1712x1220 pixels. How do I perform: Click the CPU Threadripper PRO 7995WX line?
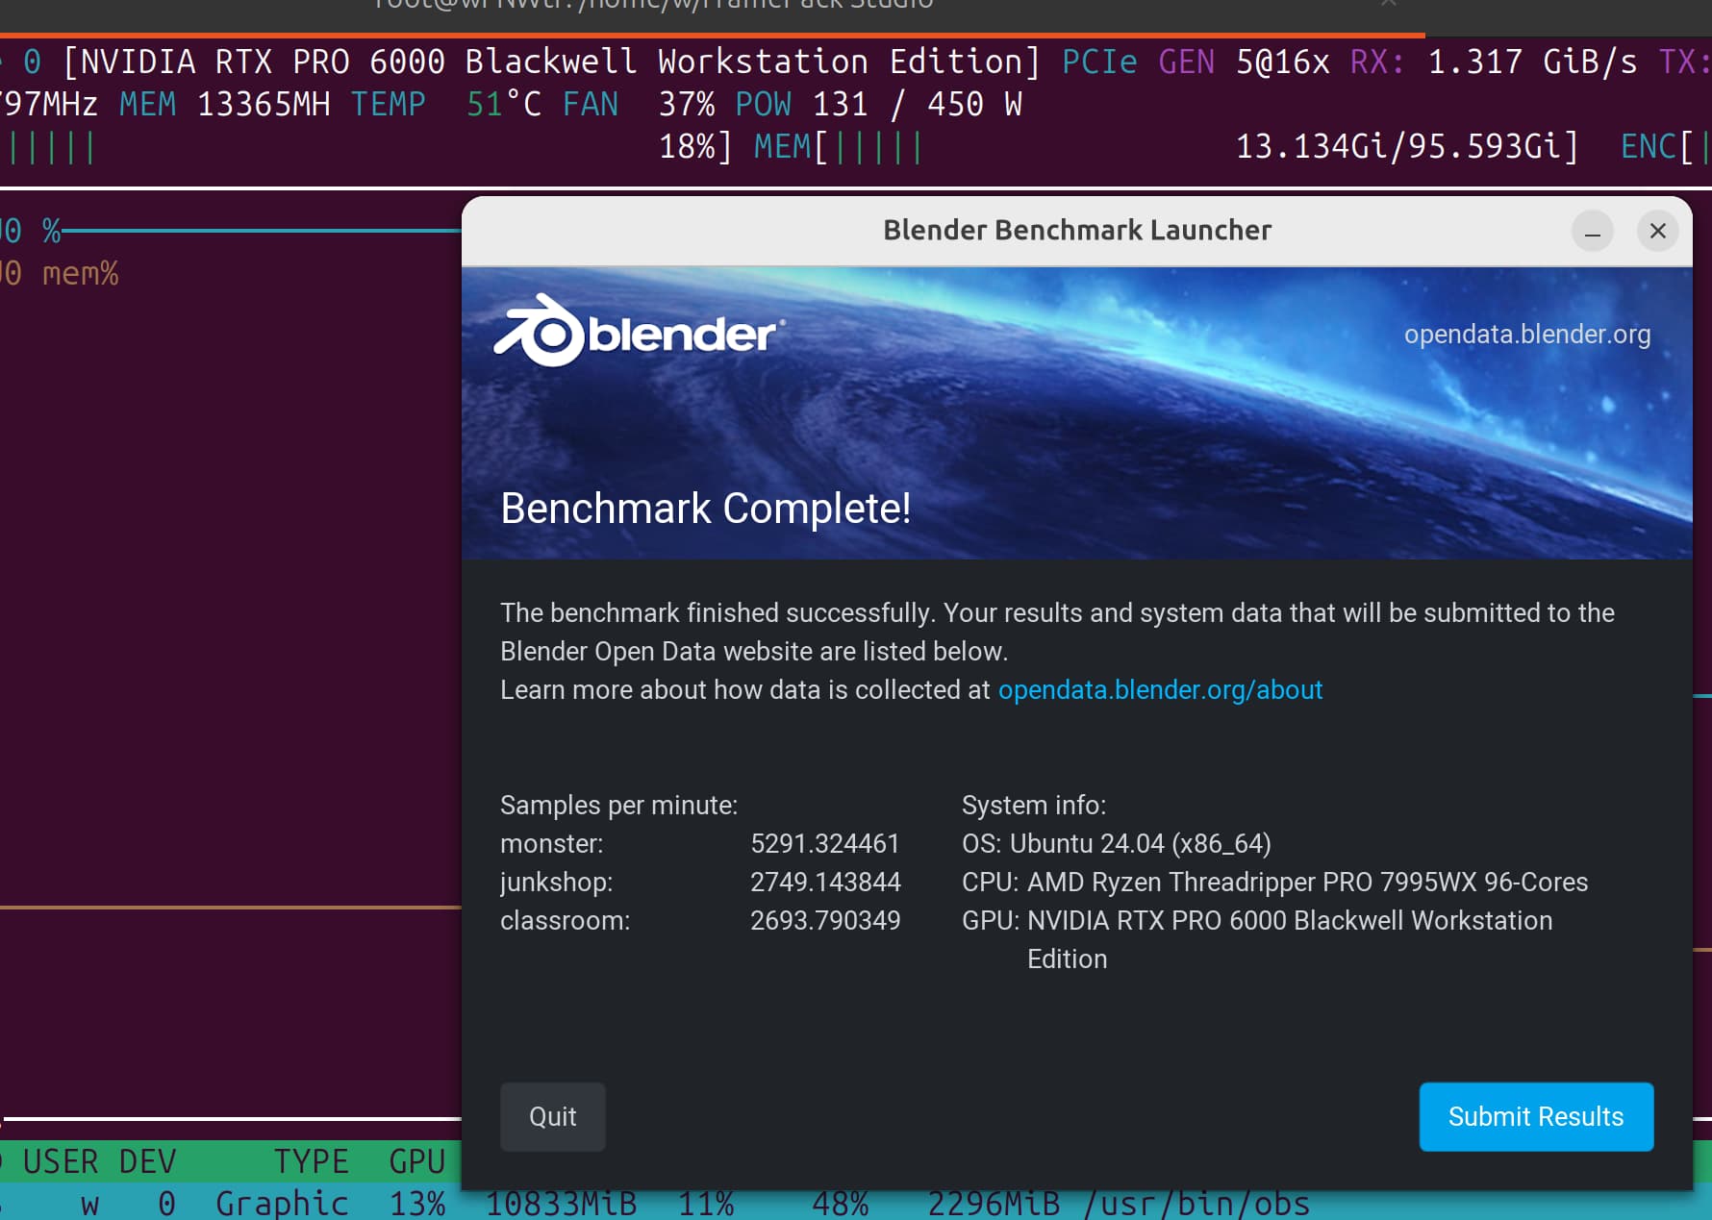tap(1274, 882)
